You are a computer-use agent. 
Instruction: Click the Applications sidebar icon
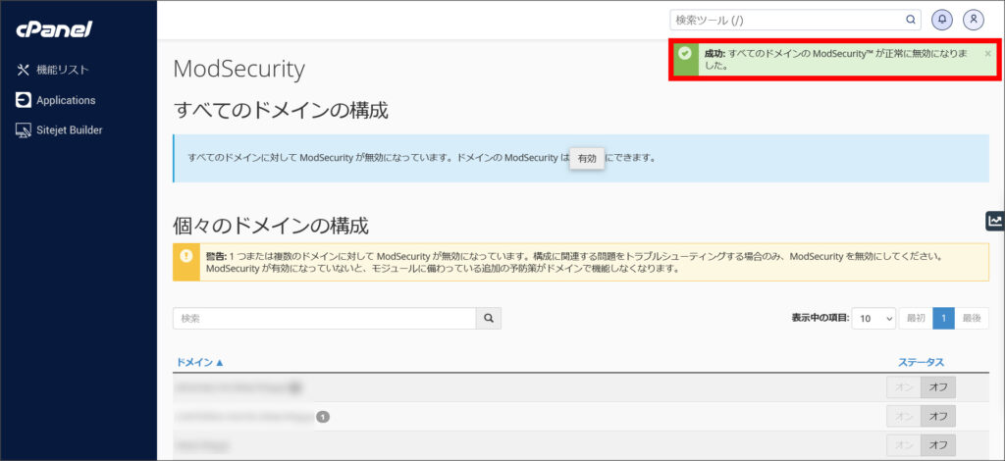point(24,100)
